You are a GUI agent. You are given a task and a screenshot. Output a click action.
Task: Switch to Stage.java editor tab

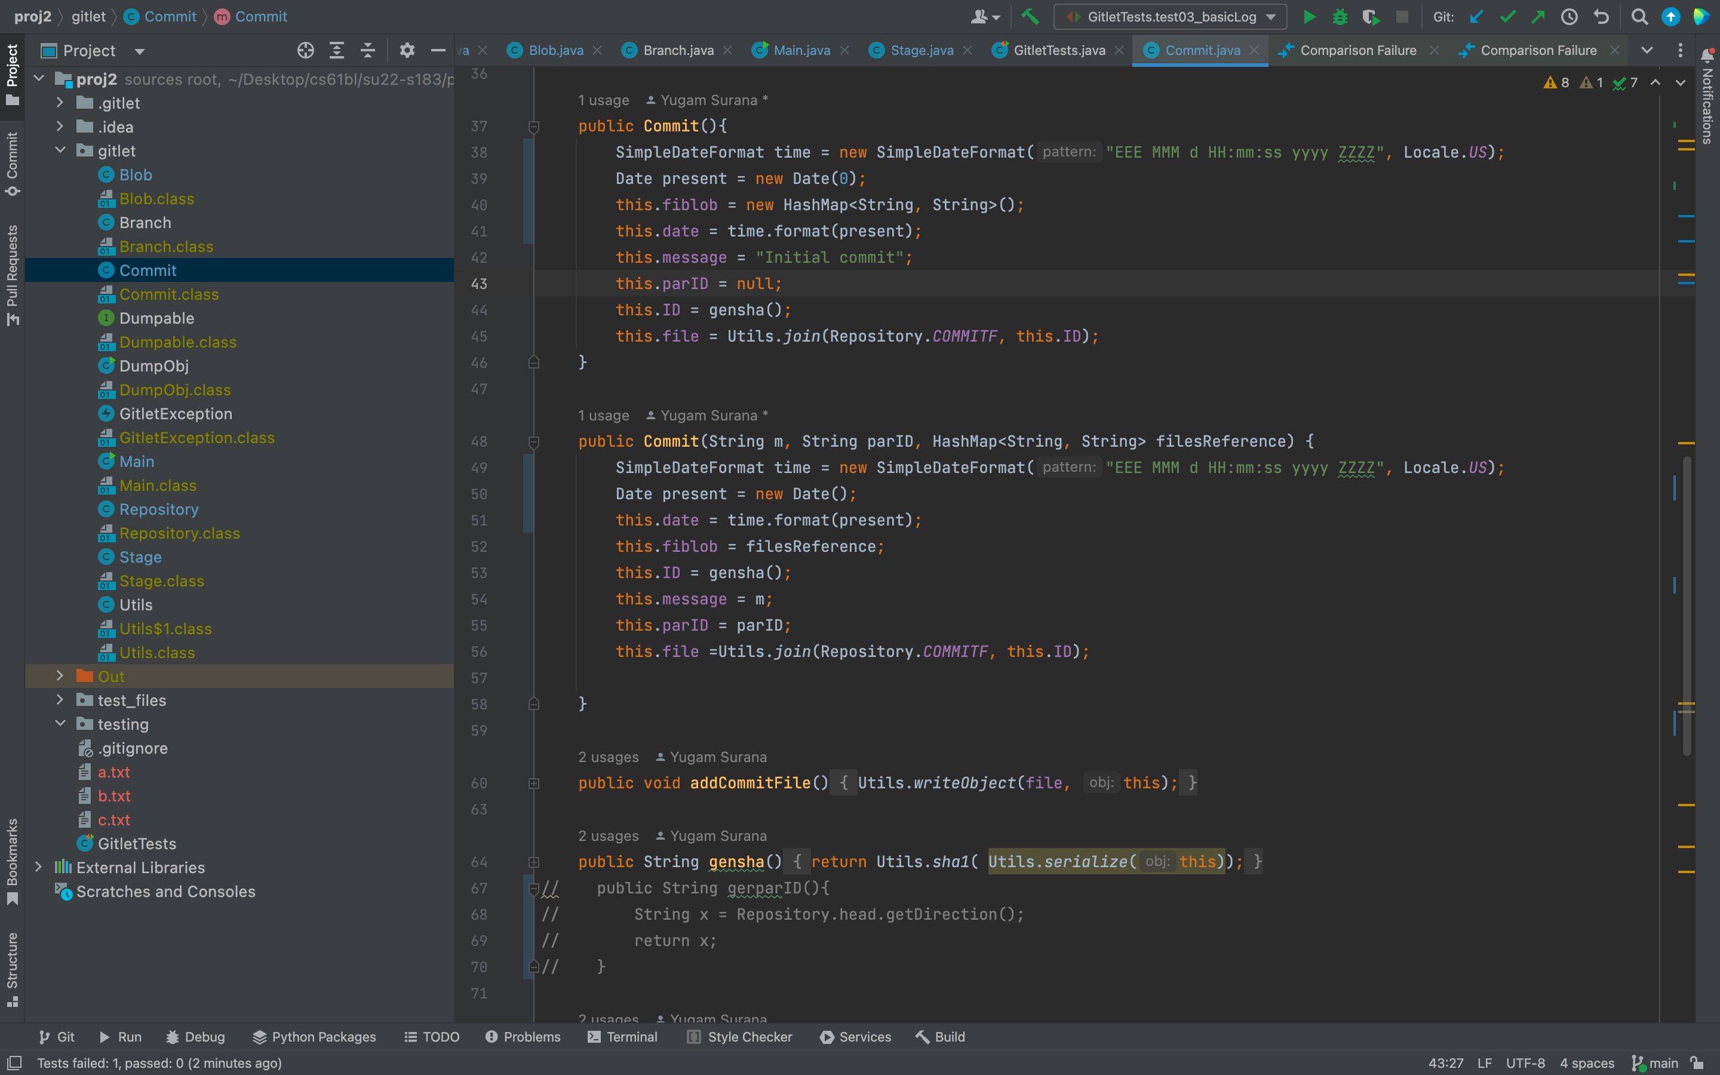[921, 51]
